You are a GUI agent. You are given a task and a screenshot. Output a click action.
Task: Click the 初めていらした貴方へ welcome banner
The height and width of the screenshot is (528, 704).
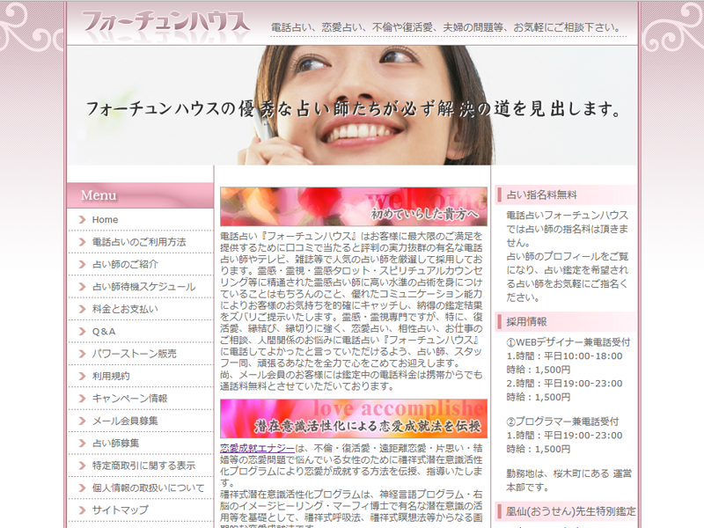354,207
